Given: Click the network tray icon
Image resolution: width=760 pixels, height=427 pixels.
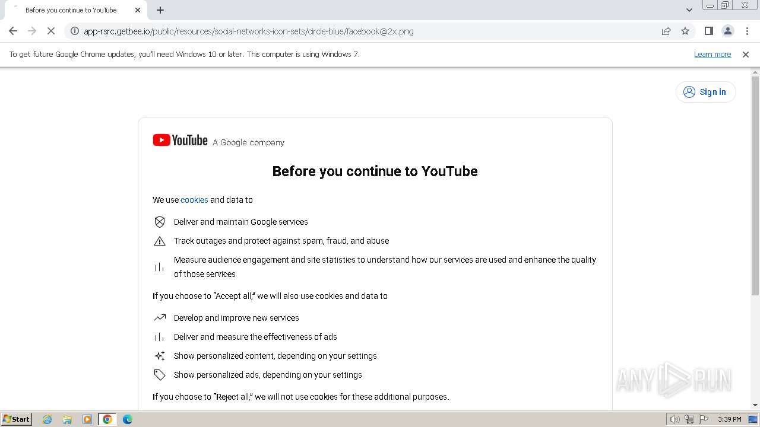Looking at the screenshot, I should point(689,419).
